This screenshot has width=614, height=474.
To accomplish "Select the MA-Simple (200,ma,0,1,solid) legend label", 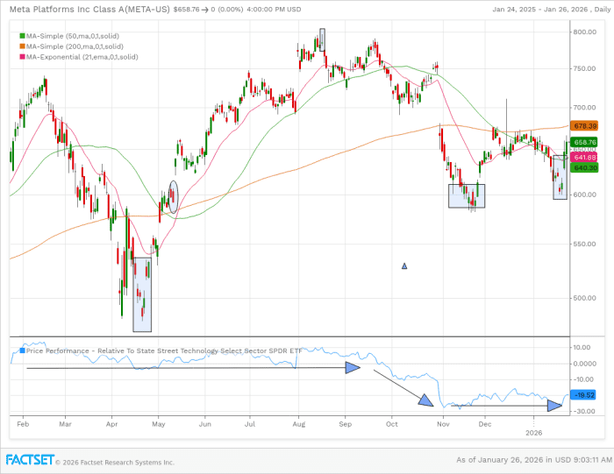I will pos(75,46).
